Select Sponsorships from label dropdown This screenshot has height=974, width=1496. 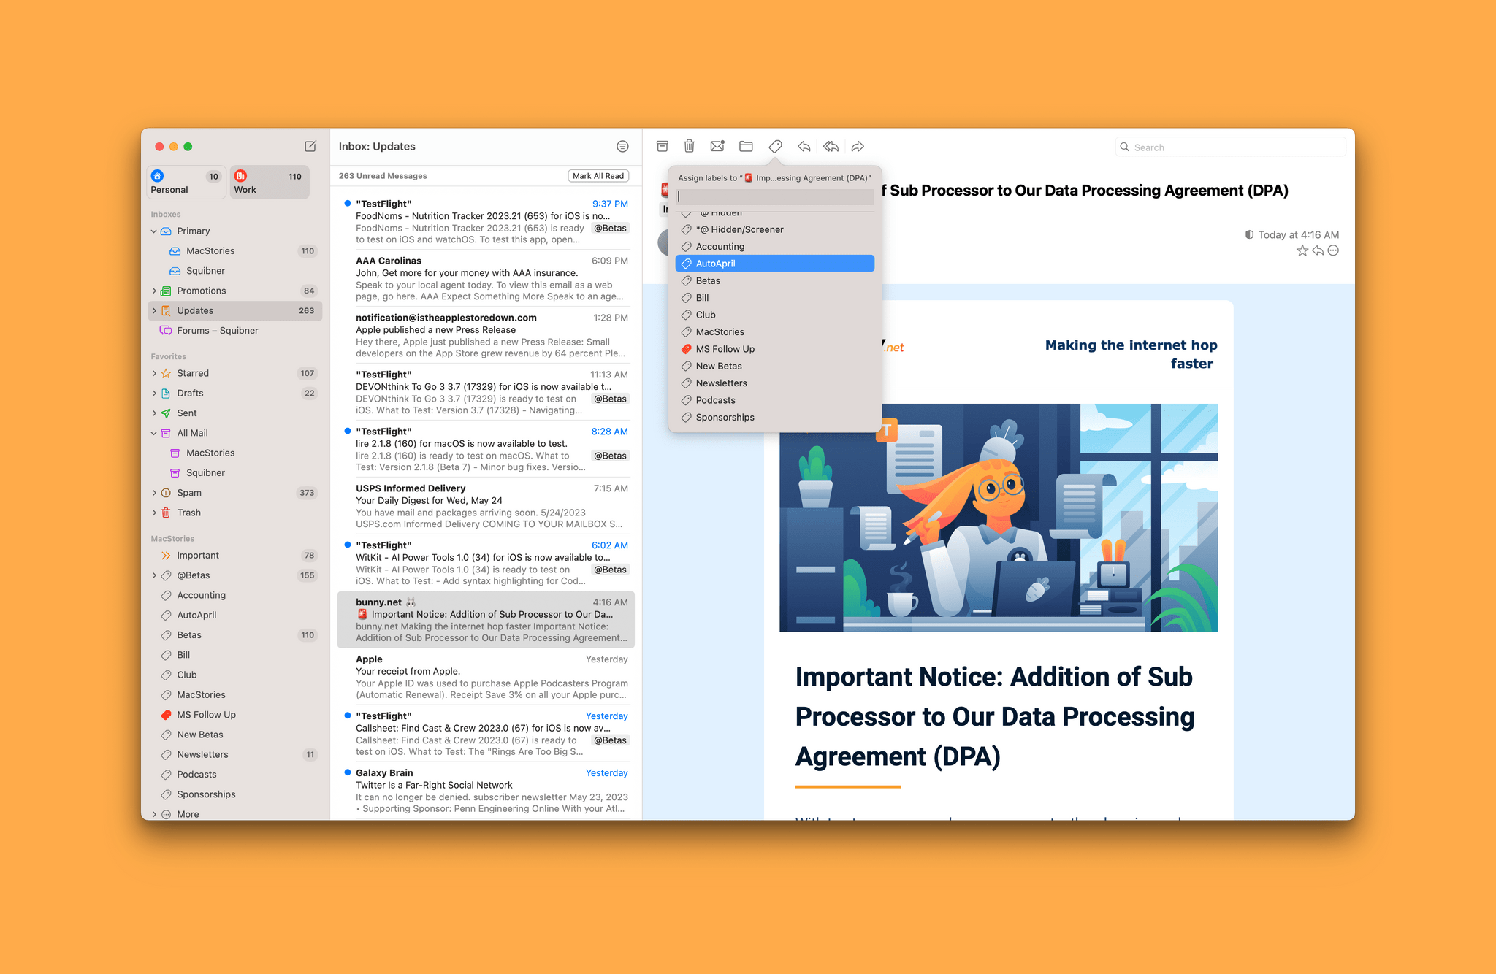(x=725, y=418)
